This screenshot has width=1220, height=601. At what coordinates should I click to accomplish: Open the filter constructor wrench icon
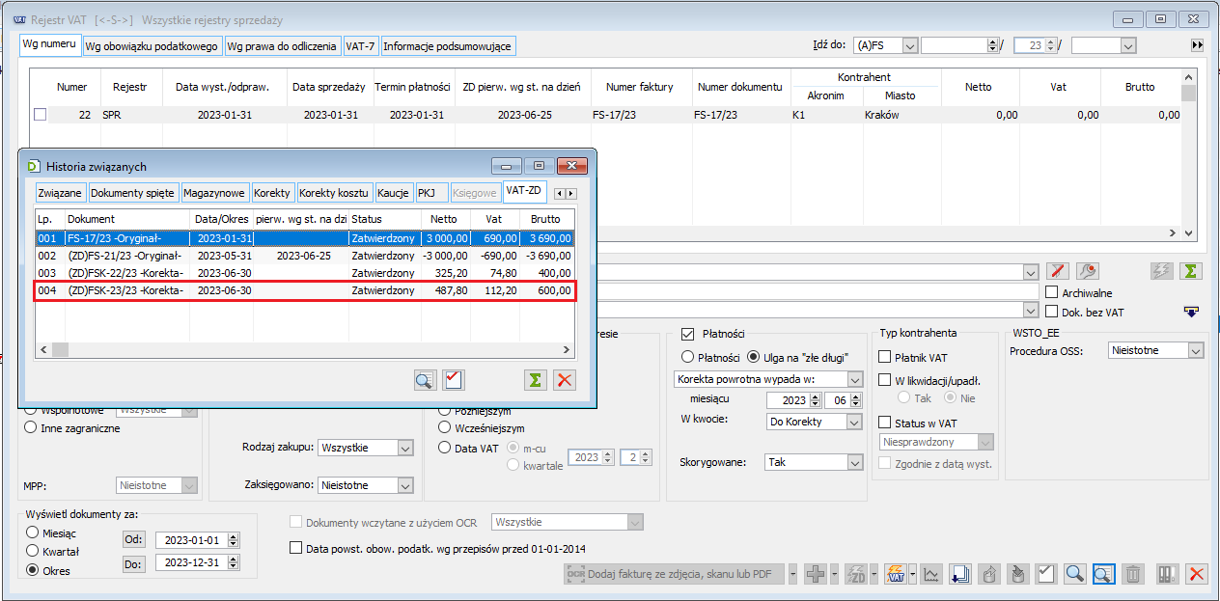pyautogui.click(x=1087, y=272)
